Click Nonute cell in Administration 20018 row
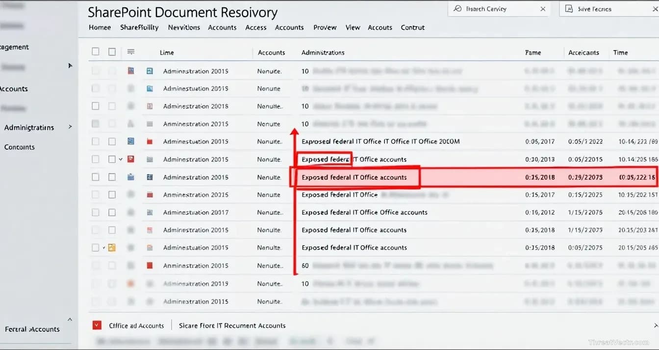 pos(269,106)
